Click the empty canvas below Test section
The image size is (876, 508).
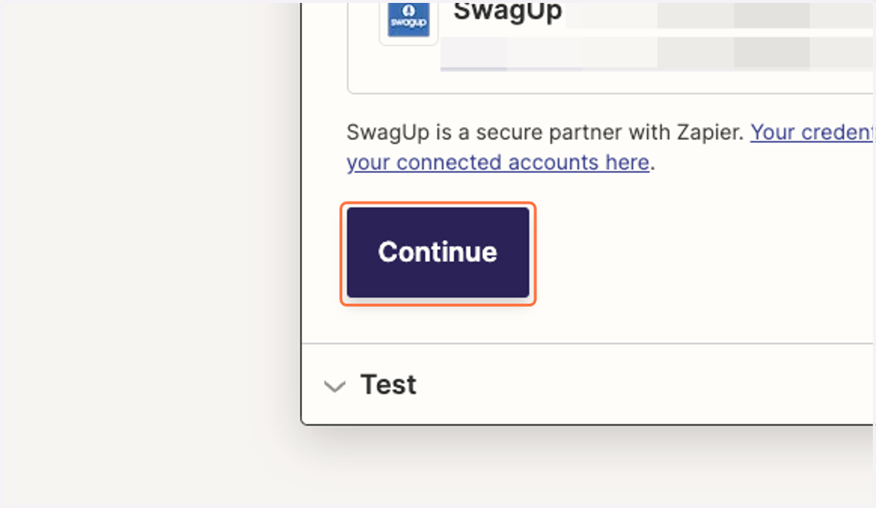point(584,467)
